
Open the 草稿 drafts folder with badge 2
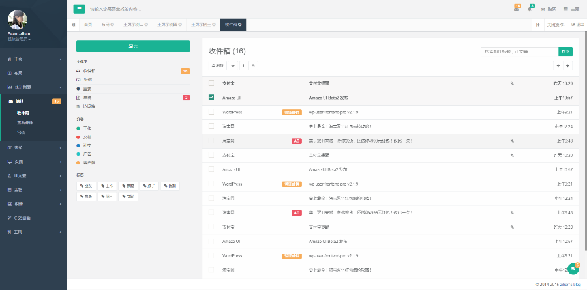tap(133, 98)
